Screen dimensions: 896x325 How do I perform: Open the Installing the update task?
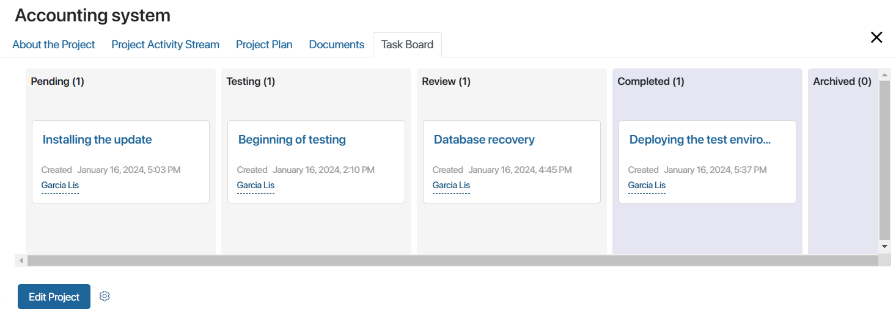[x=97, y=139]
